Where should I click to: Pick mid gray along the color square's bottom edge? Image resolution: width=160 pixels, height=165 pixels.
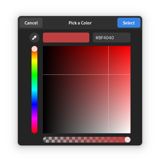coord(87,133)
